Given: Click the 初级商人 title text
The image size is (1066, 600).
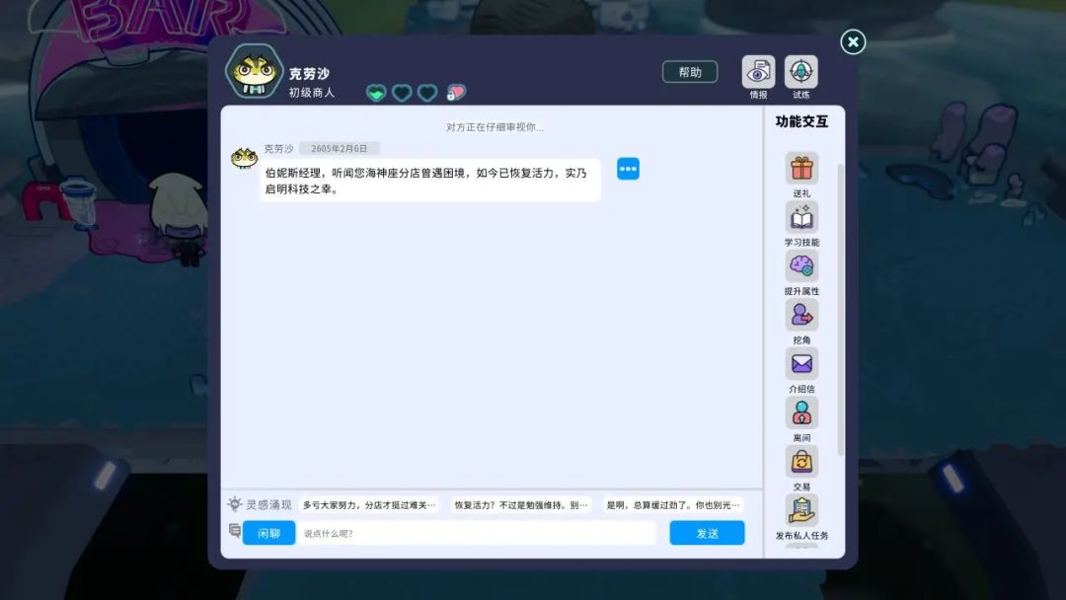Looking at the screenshot, I should pyautogui.click(x=311, y=93).
